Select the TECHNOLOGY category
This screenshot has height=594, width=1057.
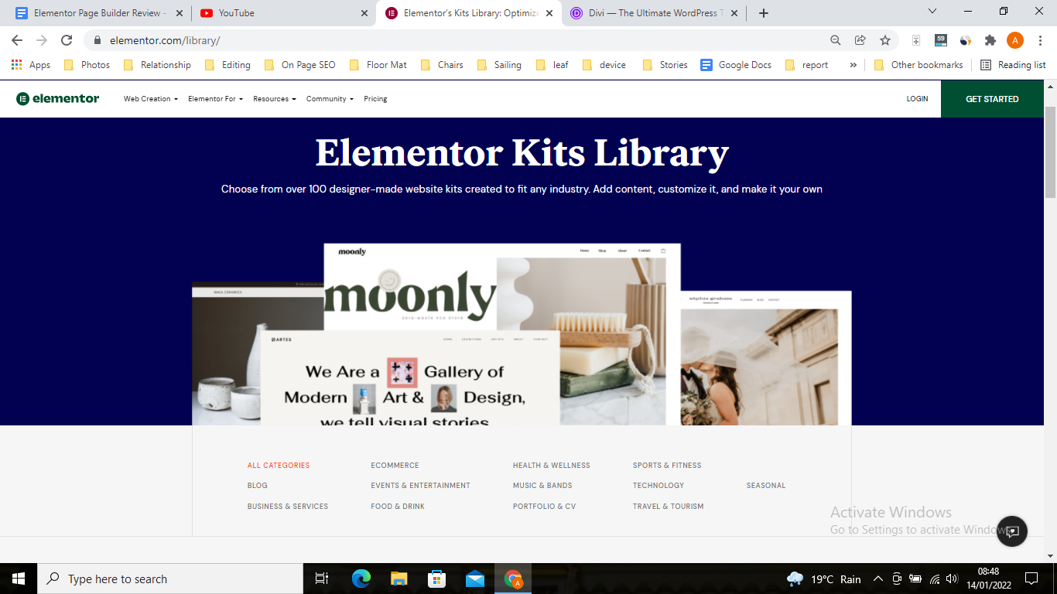click(658, 486)
